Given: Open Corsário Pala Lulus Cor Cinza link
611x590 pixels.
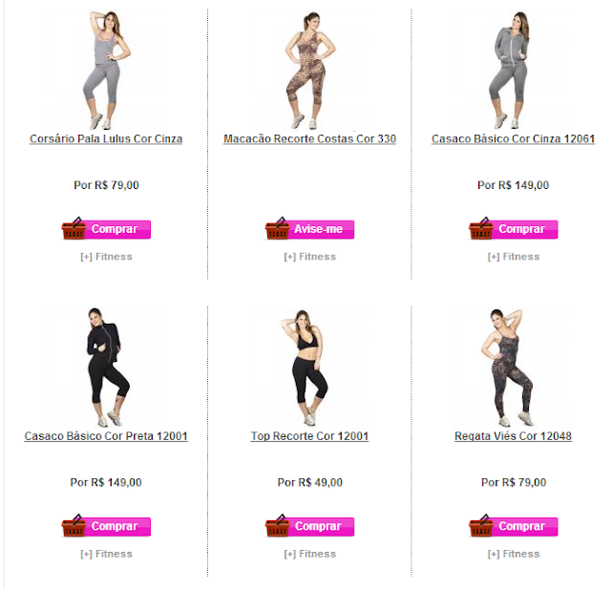Looking at the screenshot, I should 106,139.
